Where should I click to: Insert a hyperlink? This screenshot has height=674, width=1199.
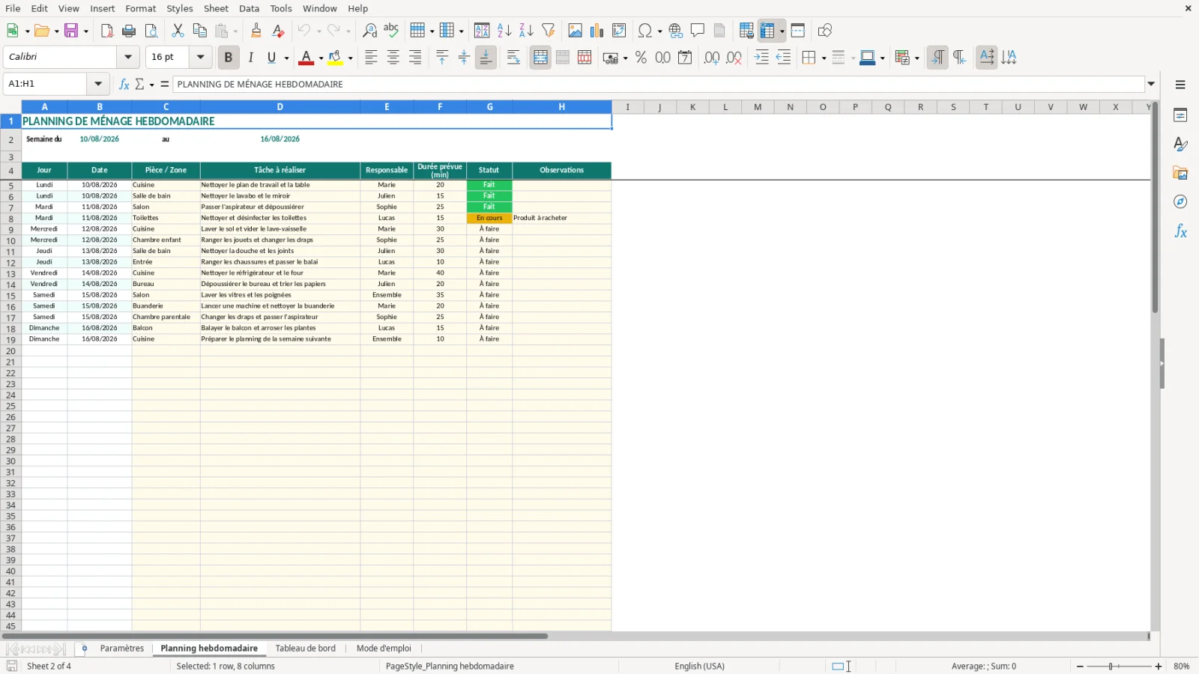tap(676, 31)
